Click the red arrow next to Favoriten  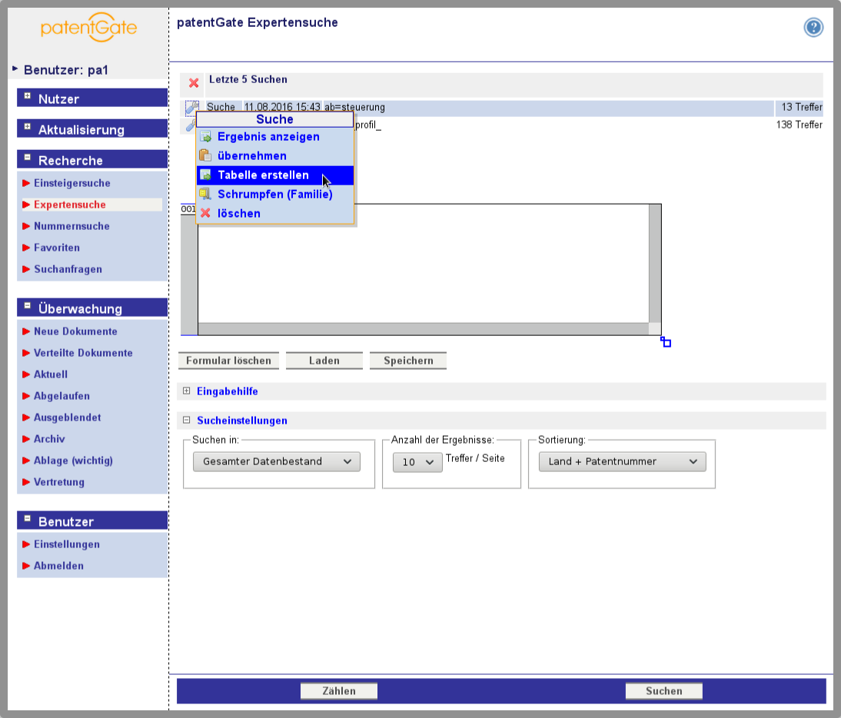coord(26,248)
